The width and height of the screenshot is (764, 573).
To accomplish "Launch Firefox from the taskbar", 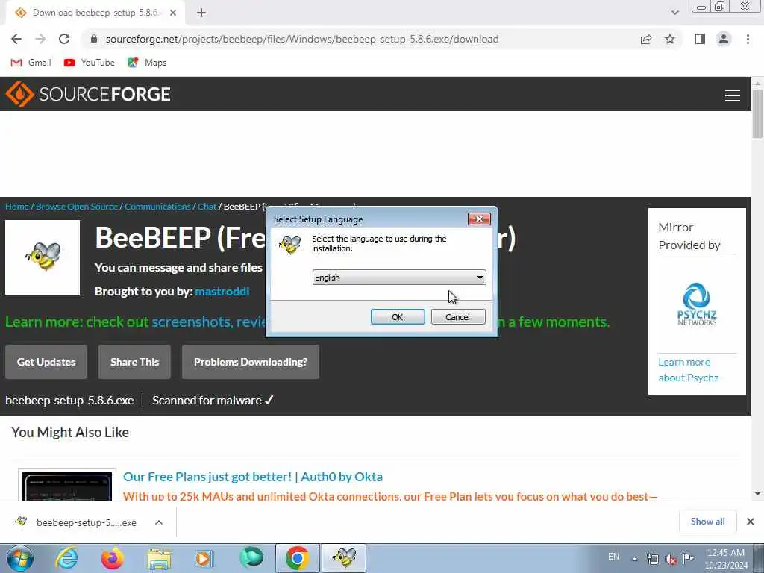I will (x=113, y=558).
